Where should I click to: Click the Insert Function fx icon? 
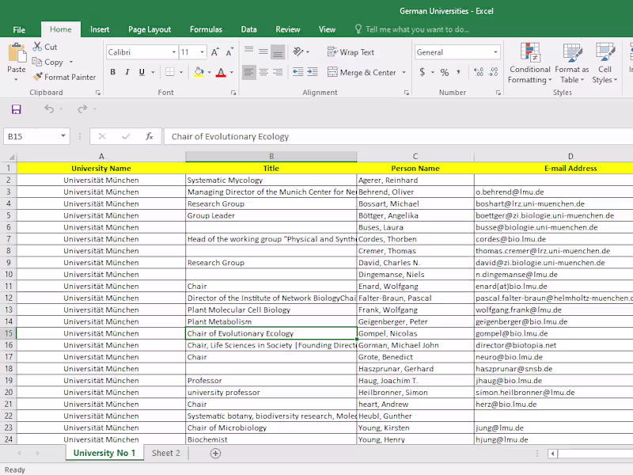tap(149, 136)
